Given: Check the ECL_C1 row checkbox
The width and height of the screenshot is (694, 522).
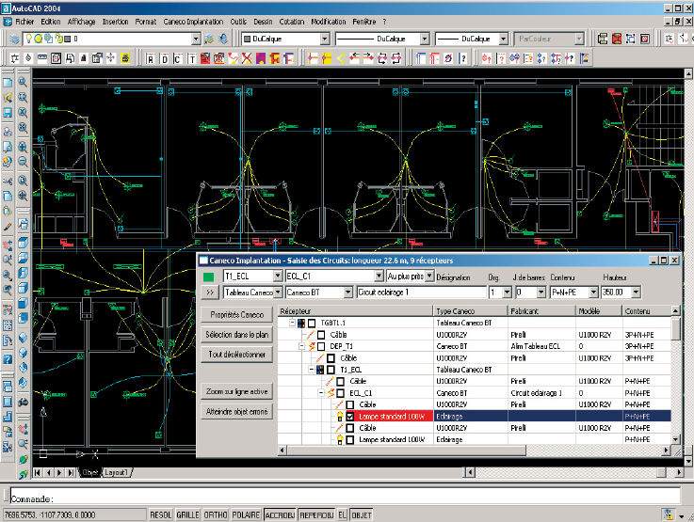Looking at the screenshot, I should pyautogui.click(x=340, y=393).
